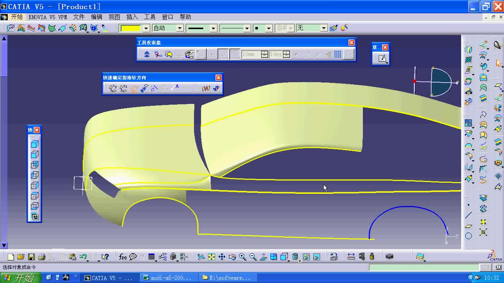
Task: Click the Circle tool on right toolbar
Action: click(469, 236)
